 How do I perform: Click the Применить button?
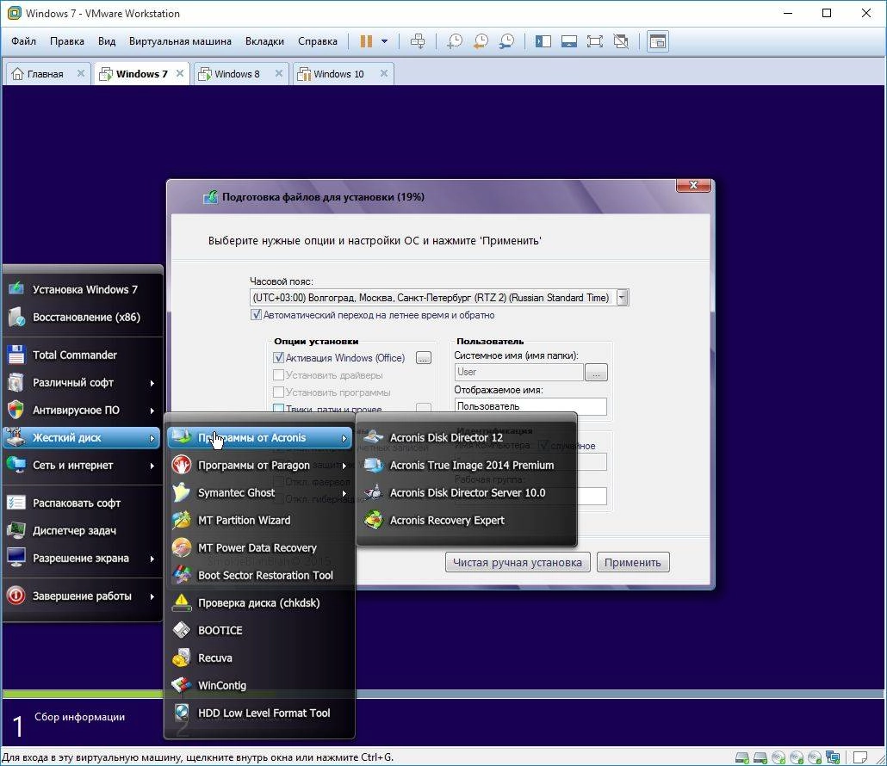pos(633,563)
